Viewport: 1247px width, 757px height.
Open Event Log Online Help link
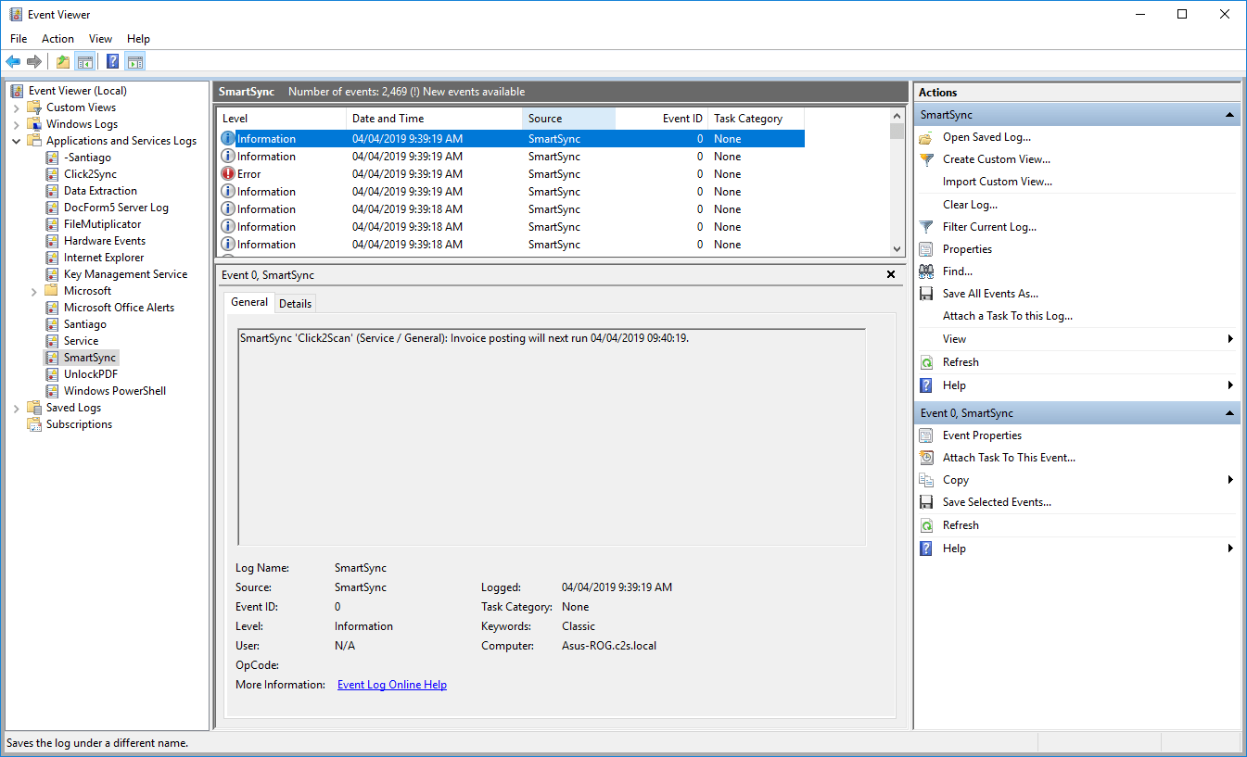click(x=392, y=685)
